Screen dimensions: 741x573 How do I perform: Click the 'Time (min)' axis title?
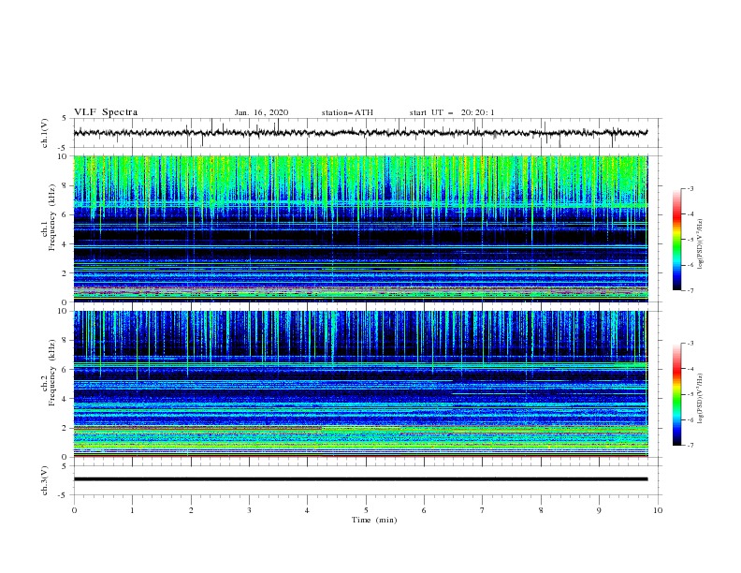coord(374,520)
